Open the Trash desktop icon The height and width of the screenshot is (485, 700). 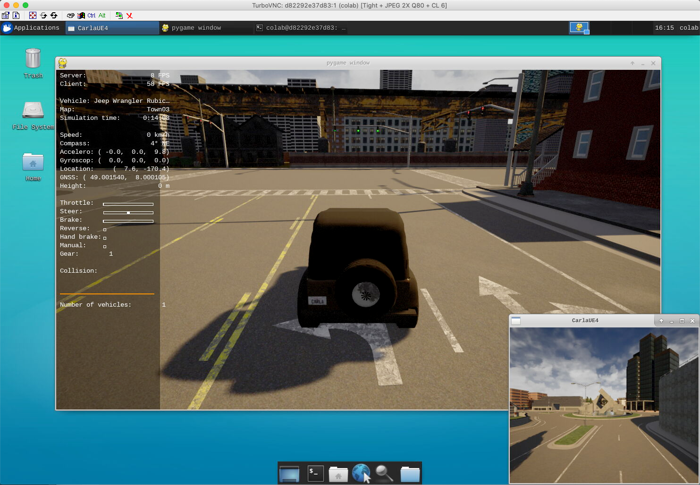tap(33, 63)
